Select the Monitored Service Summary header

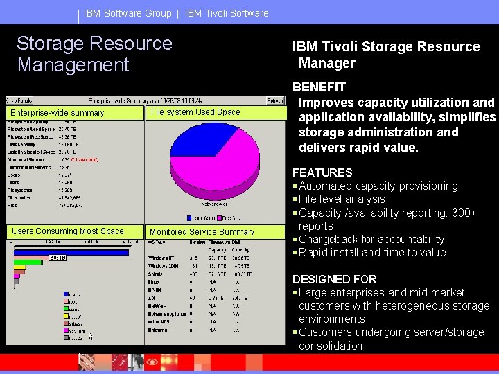[x=215, y=232]
